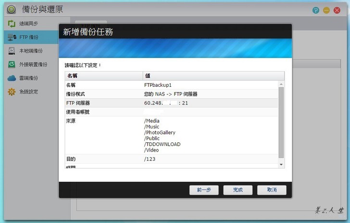
Task: Click the FTP 伺服器 row label
Action: coord(78,103)
